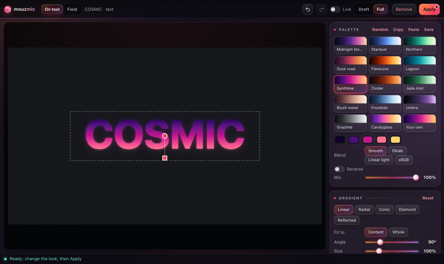Screen dimensions: 444x264
Task: Select Reflected gradient type
Action: (x=347, y=220)
